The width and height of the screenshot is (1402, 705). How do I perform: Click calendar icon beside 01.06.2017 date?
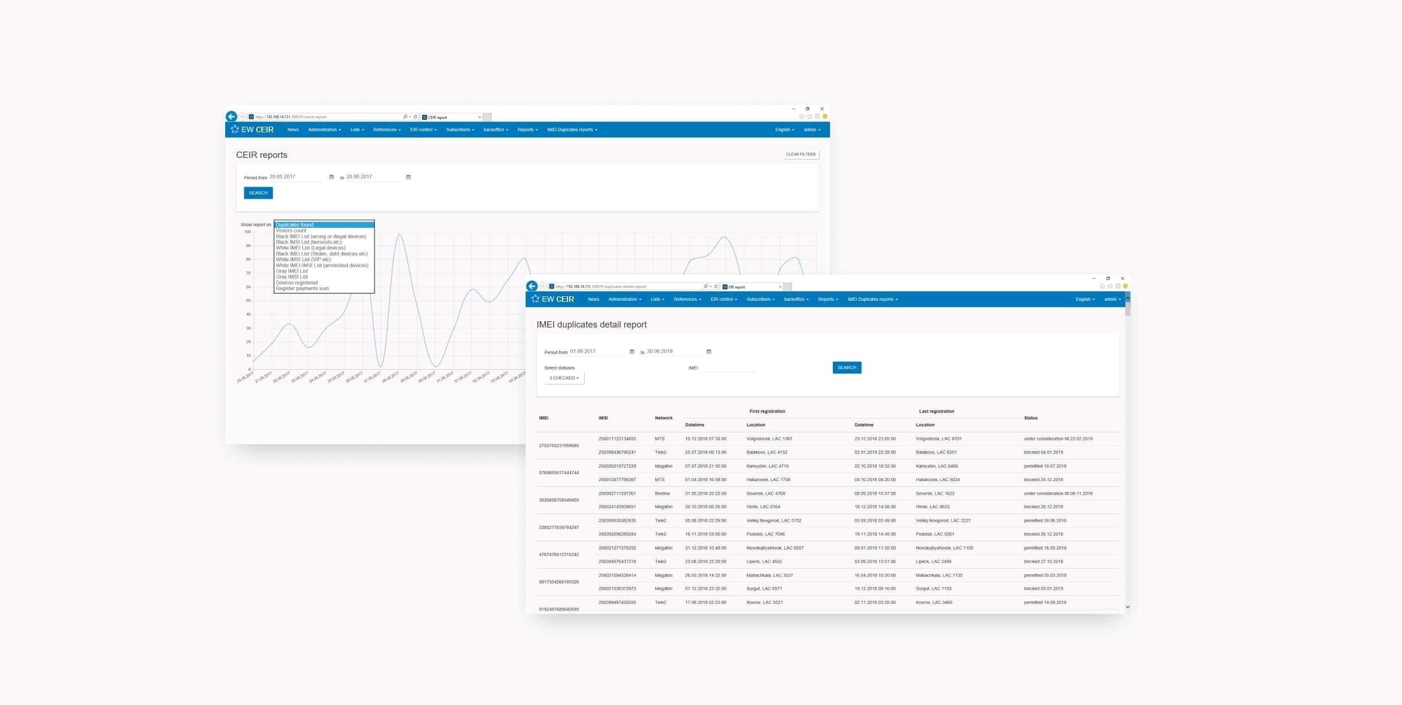click(632, 352)
